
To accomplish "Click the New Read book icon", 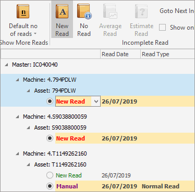I will click(x=62, y=11).
